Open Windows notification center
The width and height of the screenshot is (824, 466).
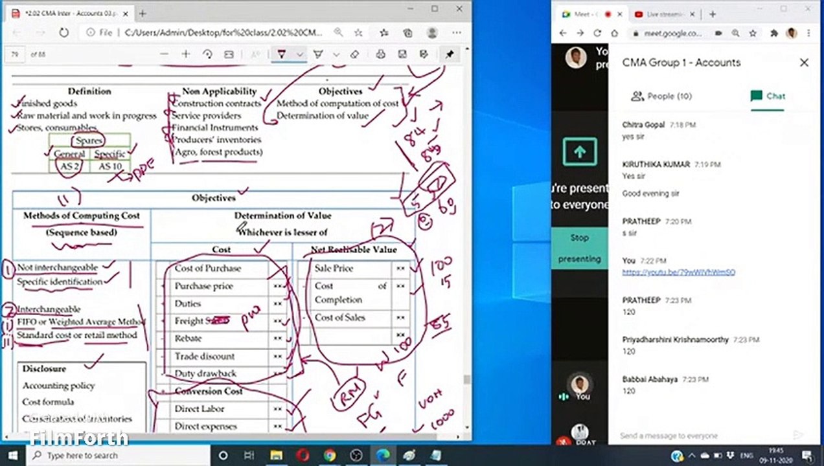(807, 456)
